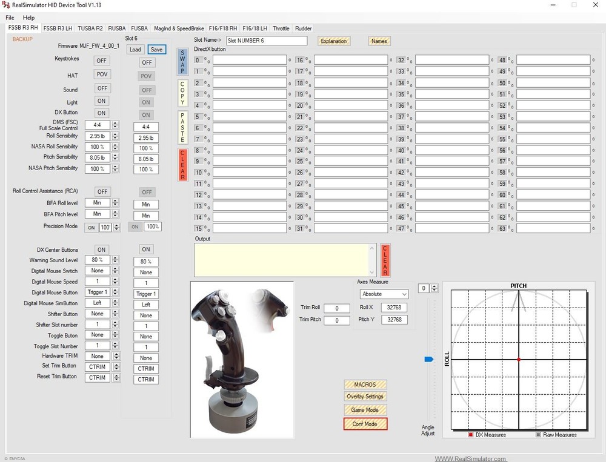Clear the Output box with red CLEAR

pos(385,260)
